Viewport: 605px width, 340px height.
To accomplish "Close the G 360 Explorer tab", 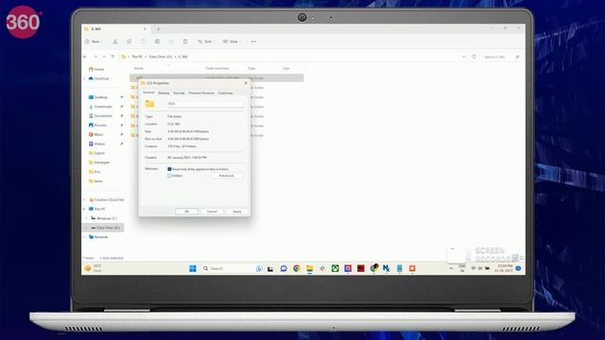I will tap(145, 28).
